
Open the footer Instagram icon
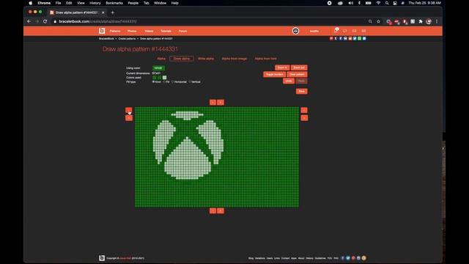coord(358,258)
